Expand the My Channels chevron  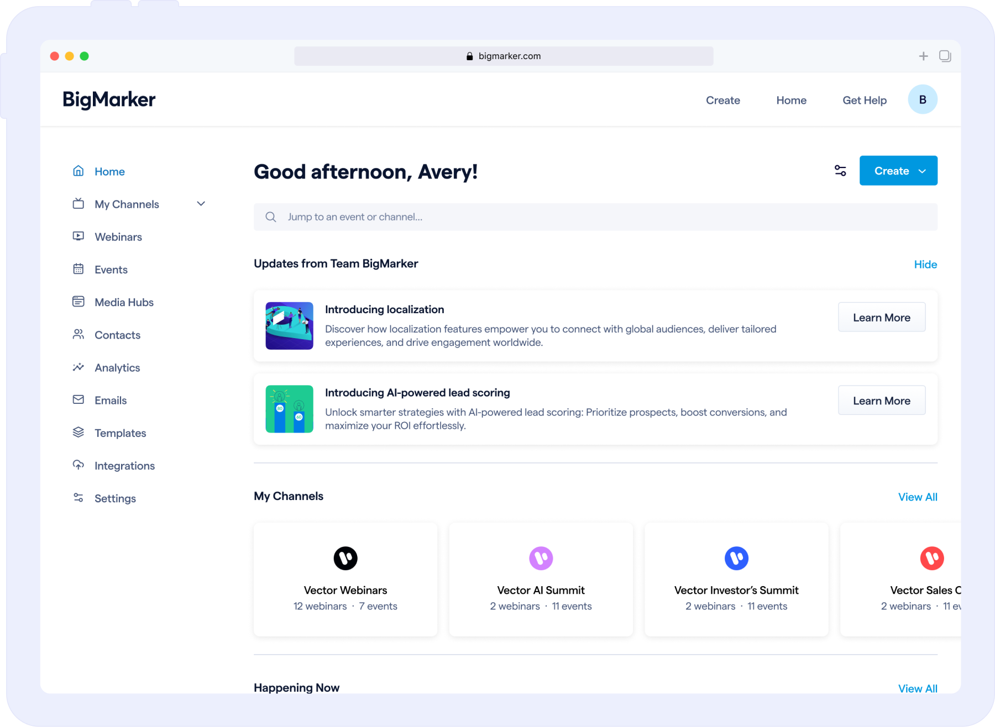(x=201, y=204)
